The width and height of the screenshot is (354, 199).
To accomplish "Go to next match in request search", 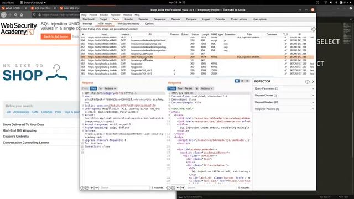I will click(x=97, y=188).
